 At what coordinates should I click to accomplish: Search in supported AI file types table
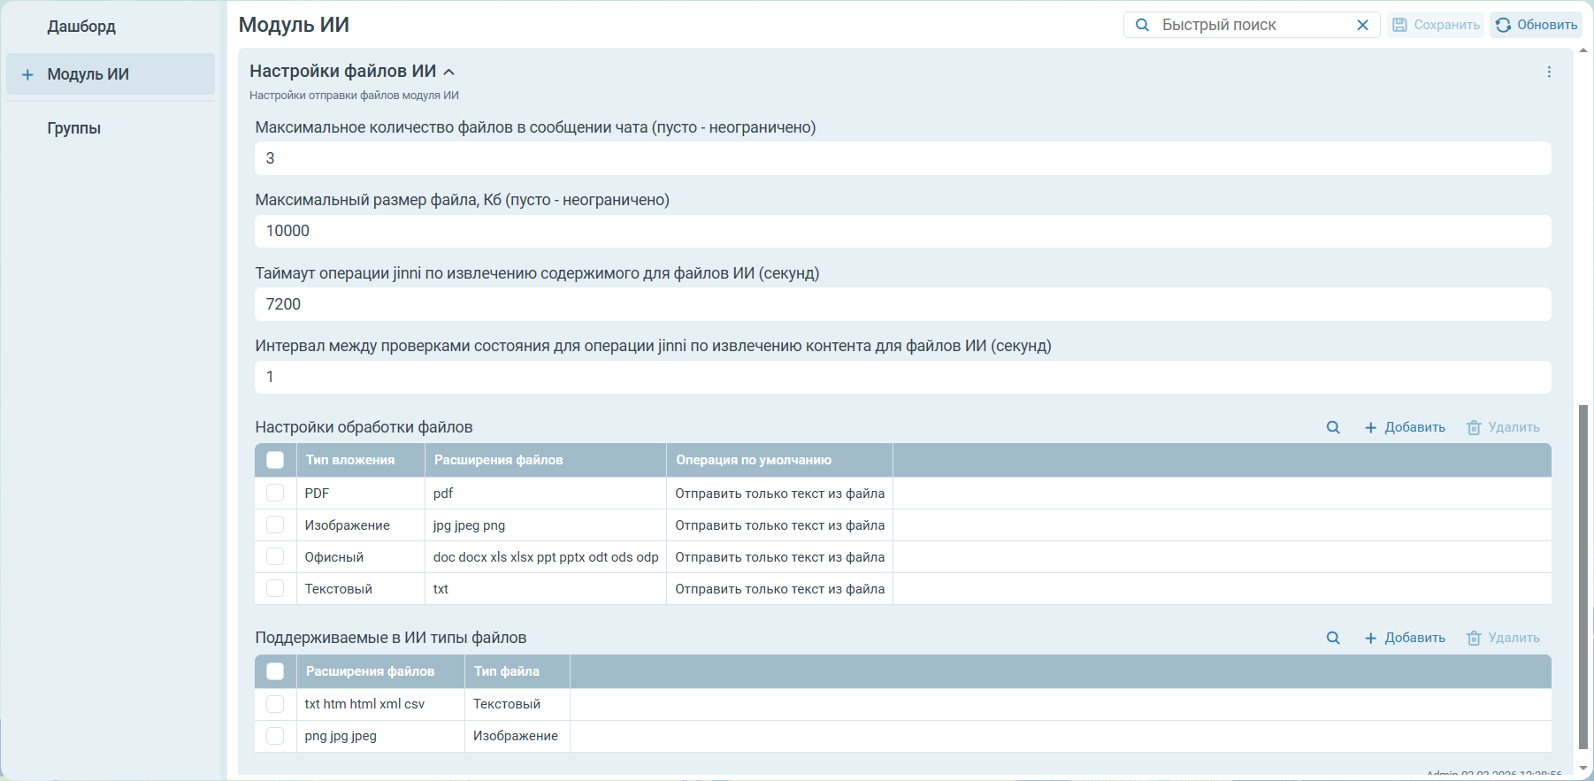coord(1333,638)
